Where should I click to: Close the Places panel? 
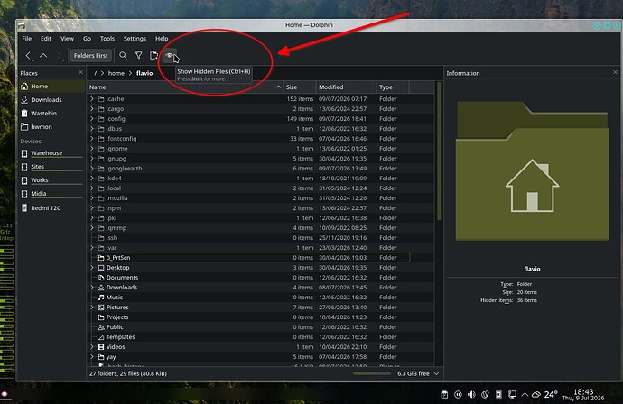(x=80, y=73)
